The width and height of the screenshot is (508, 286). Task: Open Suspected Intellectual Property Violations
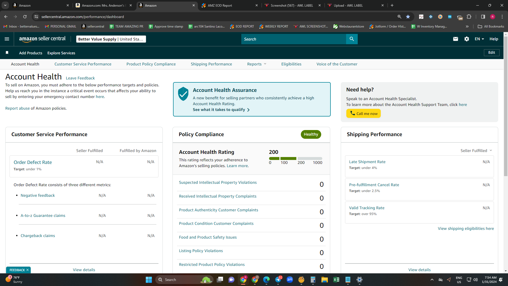218,182
